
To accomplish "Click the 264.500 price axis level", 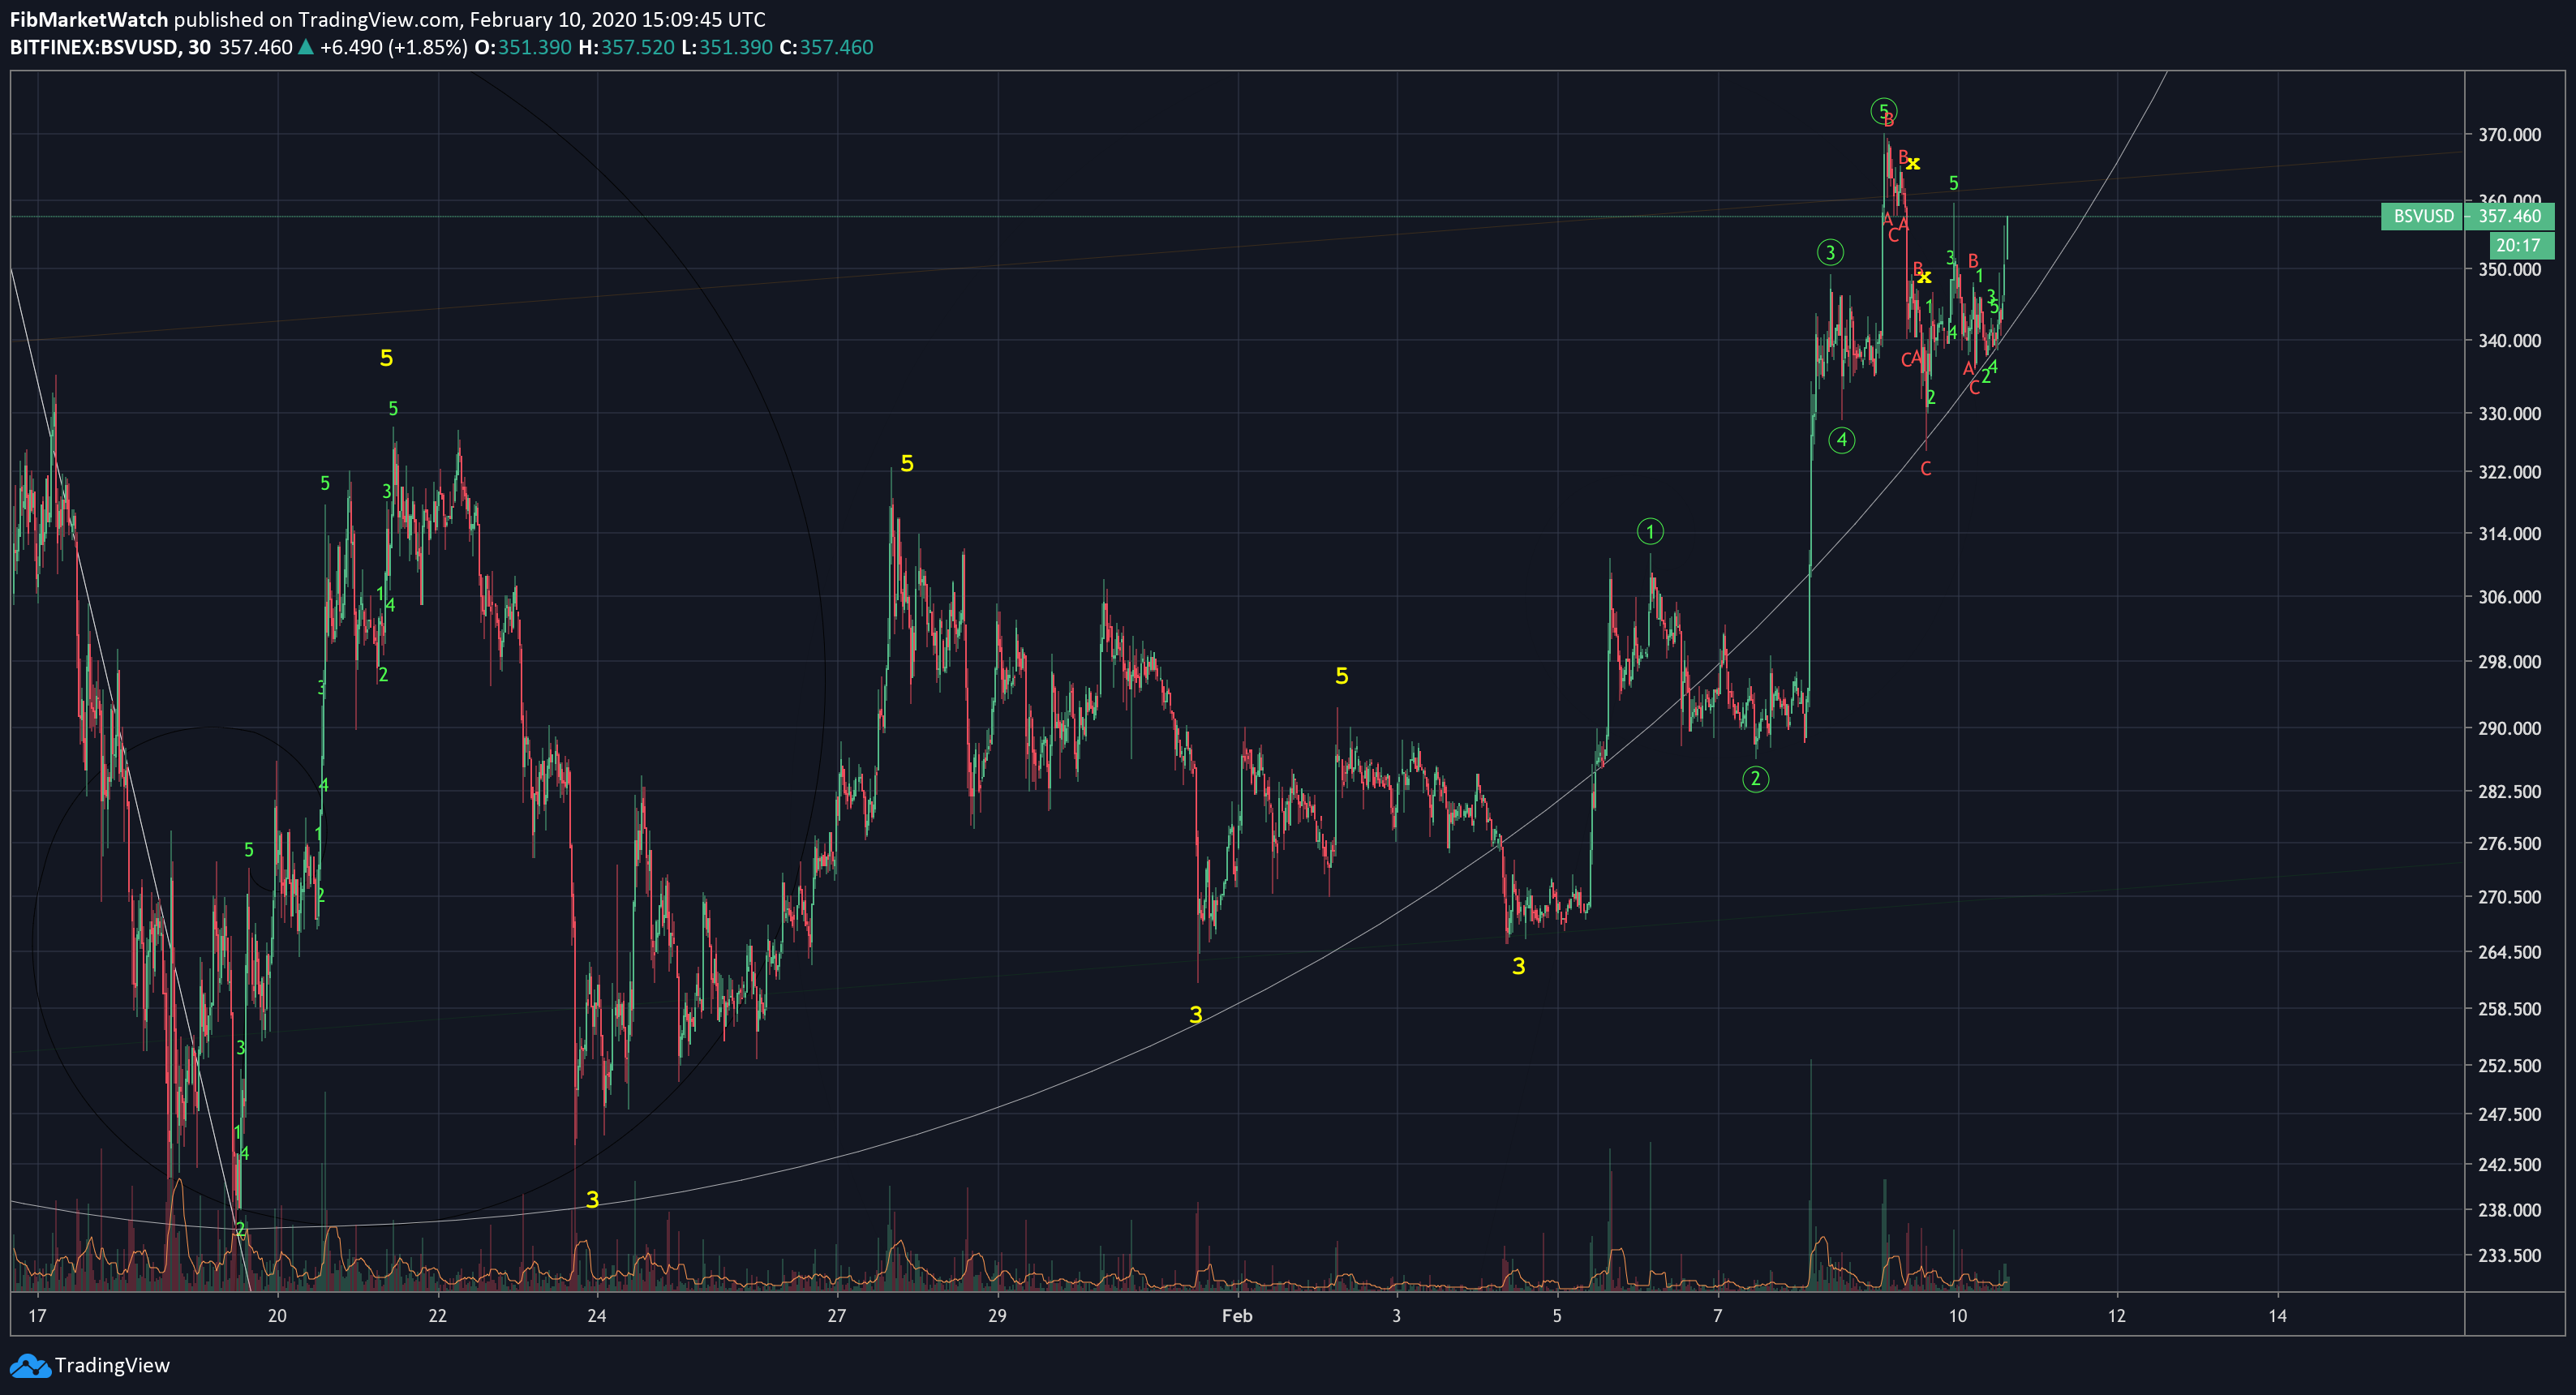I will click(x=2509, y=952).
